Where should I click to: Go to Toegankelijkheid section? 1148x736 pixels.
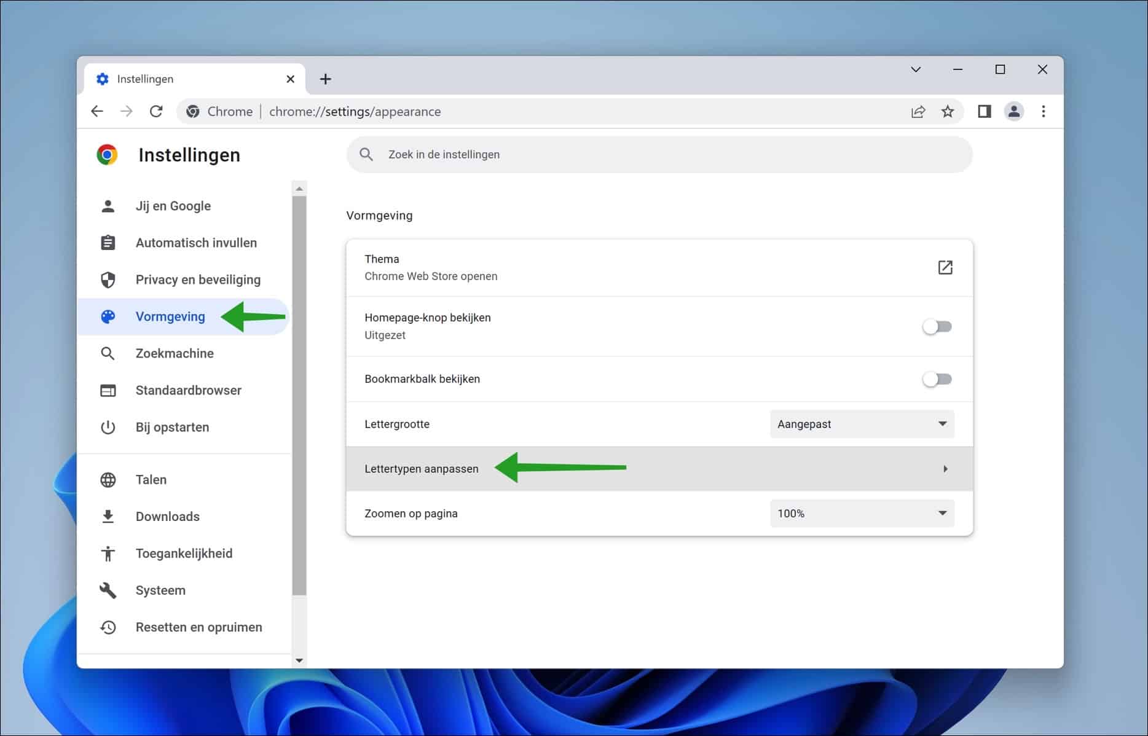(183, 554)
